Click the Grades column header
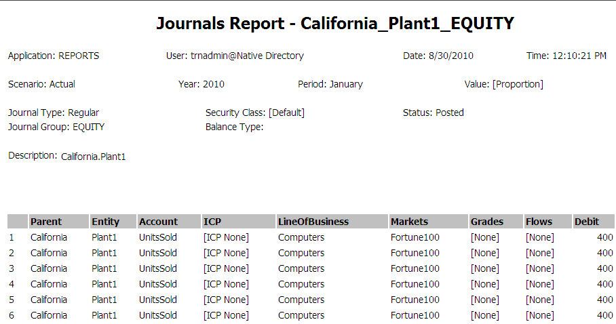 (487, 222)
